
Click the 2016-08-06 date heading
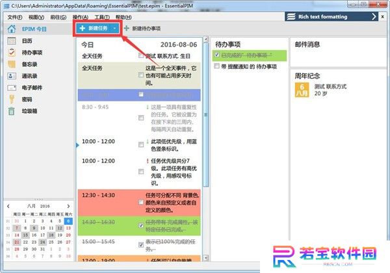179,45
